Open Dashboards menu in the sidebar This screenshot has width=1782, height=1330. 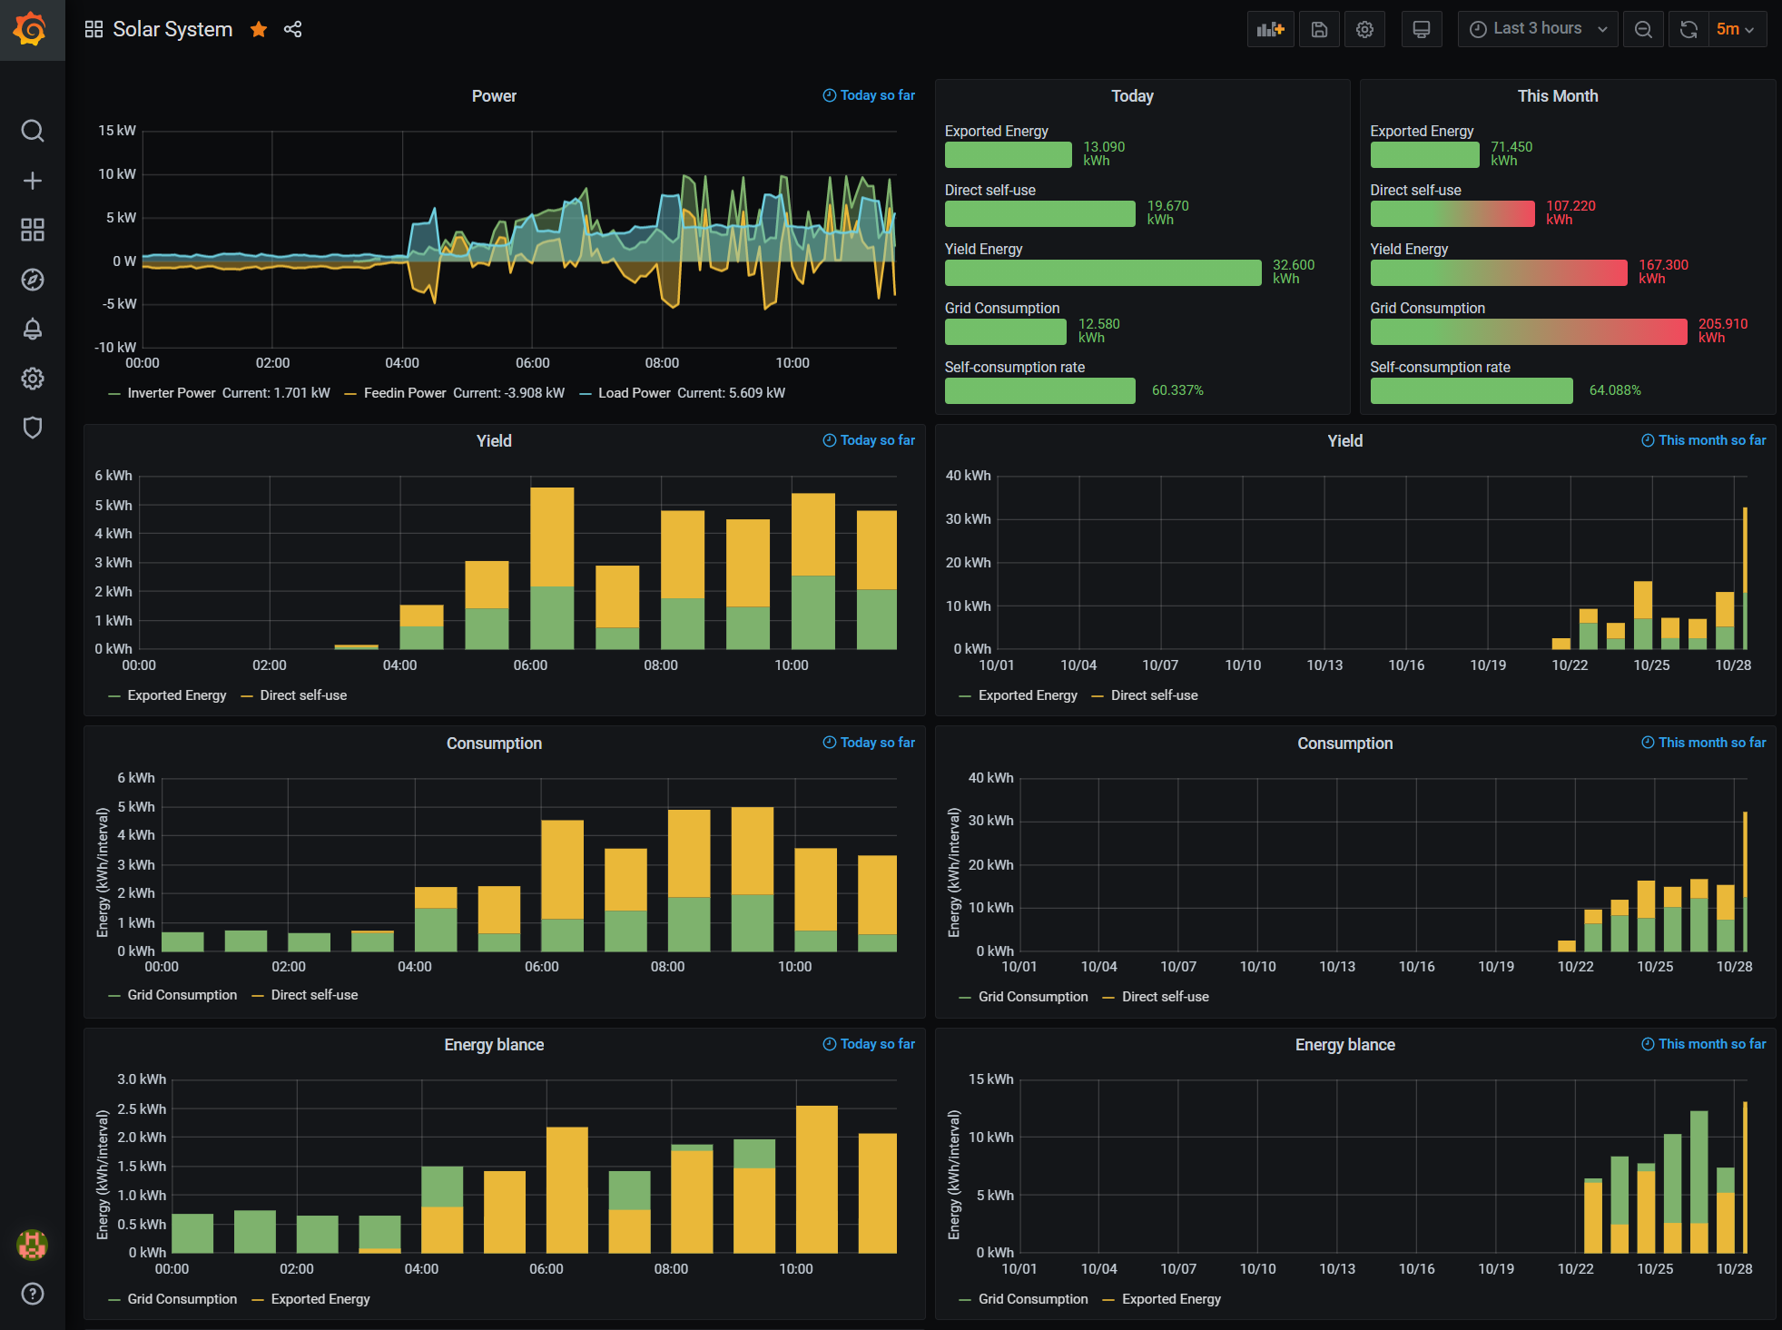point(33,230)
